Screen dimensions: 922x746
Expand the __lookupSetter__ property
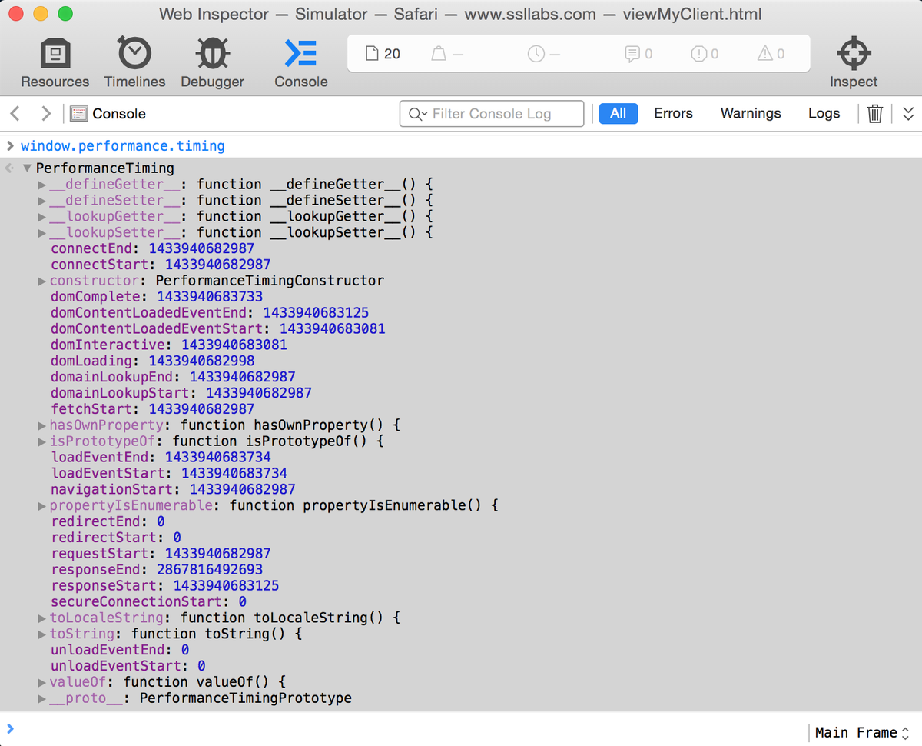point(42,233)
